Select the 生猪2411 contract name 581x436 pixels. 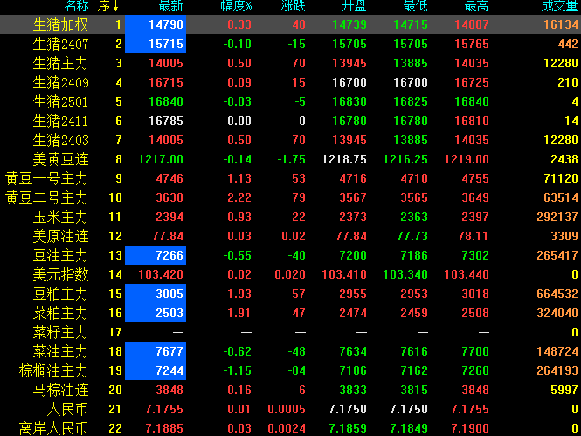61,121
